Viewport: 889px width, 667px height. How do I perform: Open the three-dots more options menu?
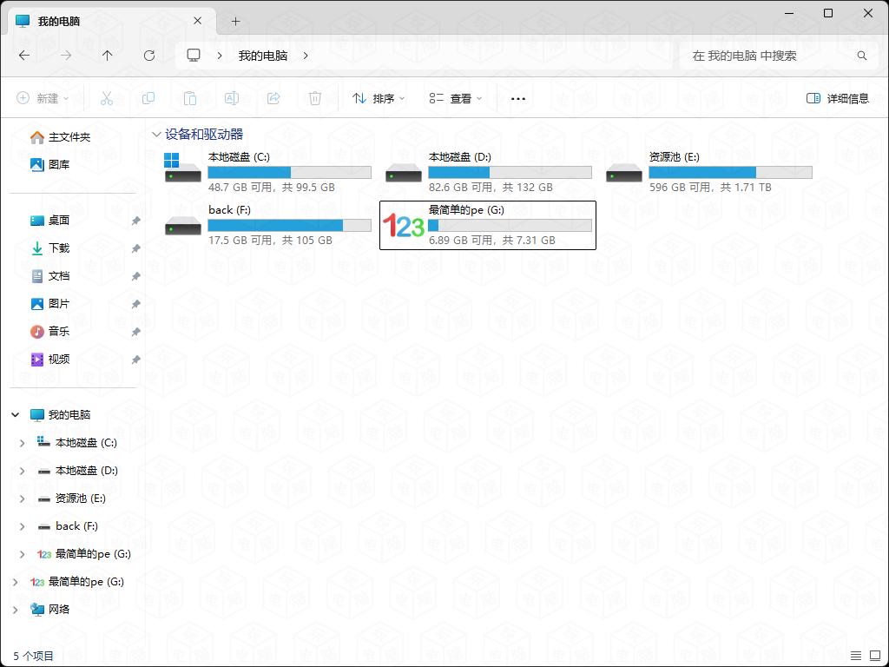tap(518, 98)
